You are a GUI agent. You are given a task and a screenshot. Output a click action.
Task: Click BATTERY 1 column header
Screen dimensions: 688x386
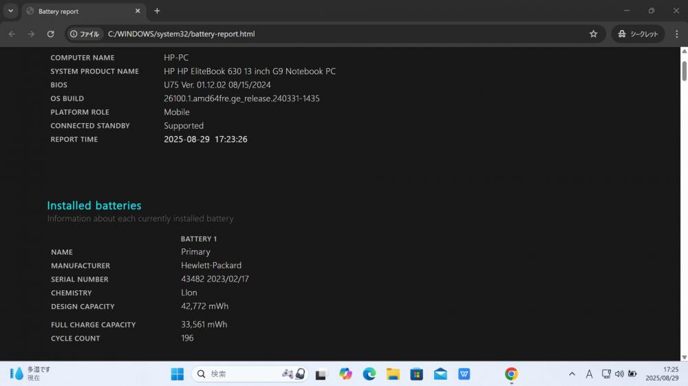tap(199, 239)
